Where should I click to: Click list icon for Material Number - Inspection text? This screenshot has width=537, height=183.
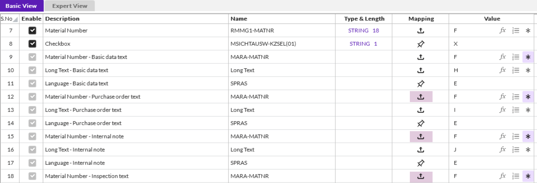click(x=515, y=176)
